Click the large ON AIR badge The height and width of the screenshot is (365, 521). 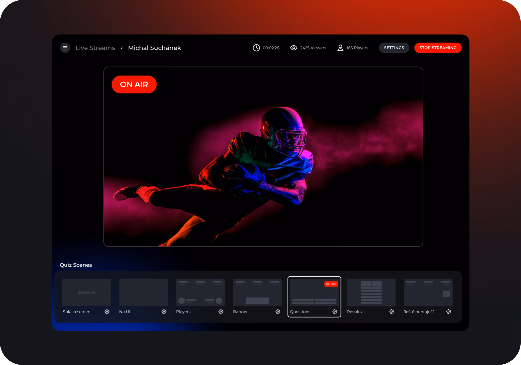134,84
